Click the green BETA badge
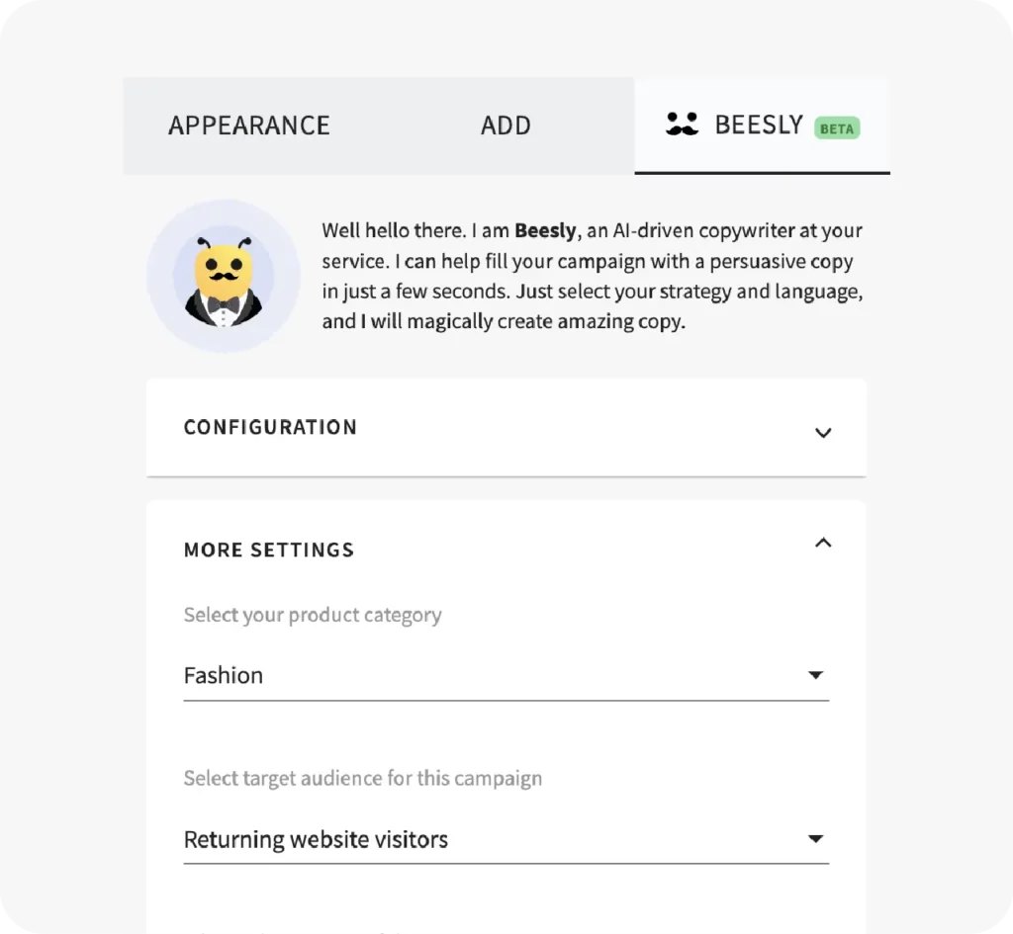 (x=837, y=127)
